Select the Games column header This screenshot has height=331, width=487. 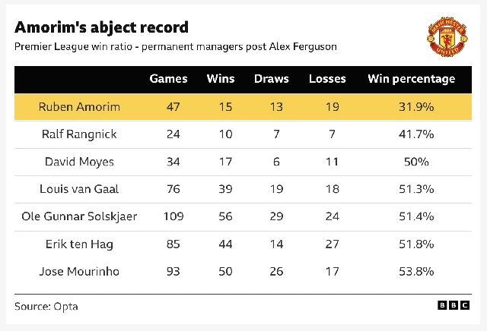click(x=168, y=79)
